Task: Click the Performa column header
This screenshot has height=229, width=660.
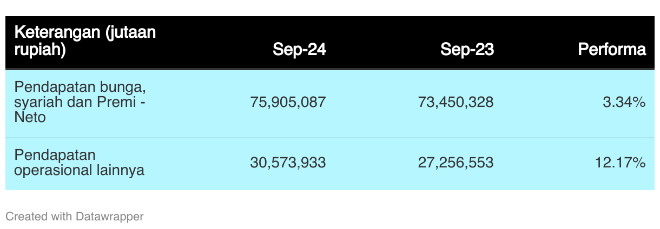Action: coord(612,50)
